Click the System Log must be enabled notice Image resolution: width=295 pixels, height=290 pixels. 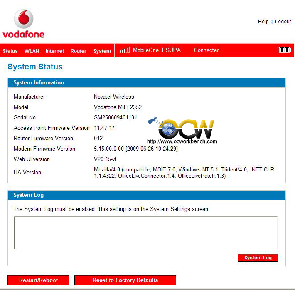click(x=112, y=209)
